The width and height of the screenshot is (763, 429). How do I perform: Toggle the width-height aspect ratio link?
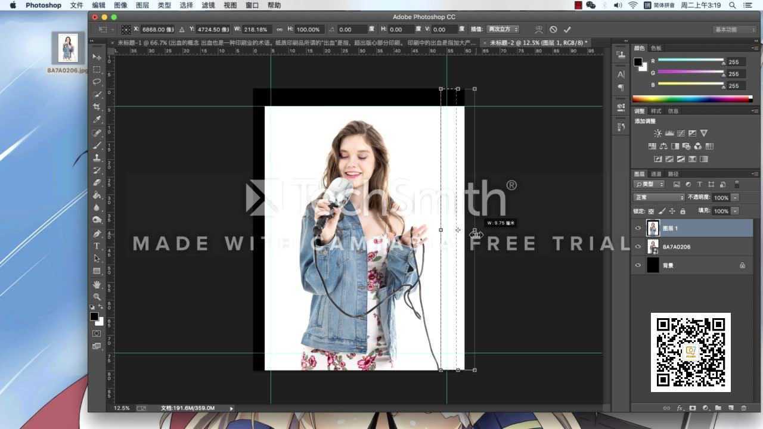point(280,29)
